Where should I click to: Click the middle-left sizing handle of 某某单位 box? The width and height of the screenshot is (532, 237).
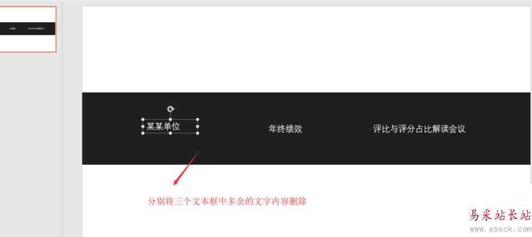(x=143, y=126)
